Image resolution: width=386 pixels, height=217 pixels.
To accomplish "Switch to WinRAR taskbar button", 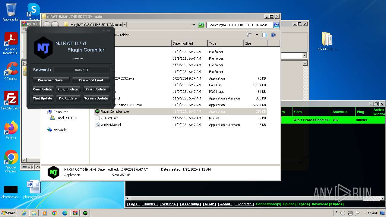I will (x=75, y=213).
